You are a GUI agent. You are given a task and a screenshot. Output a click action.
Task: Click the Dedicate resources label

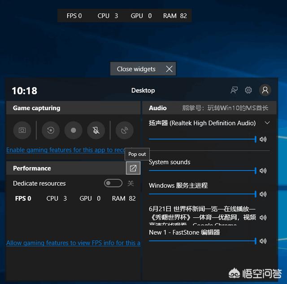[39, 183]
